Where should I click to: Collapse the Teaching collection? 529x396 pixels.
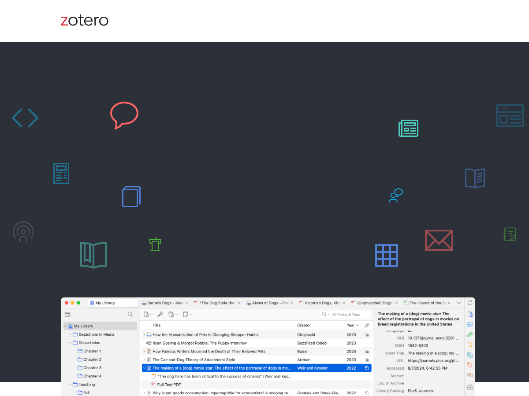(x=70, y=384)
